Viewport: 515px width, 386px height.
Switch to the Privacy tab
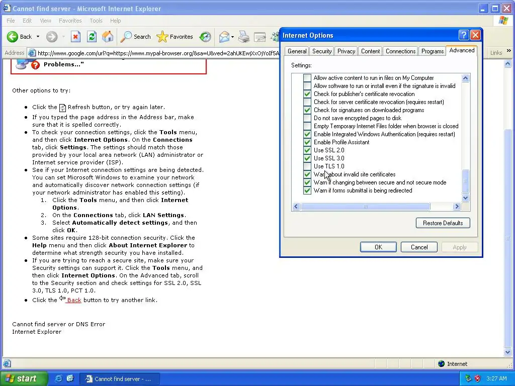(x=346, y=51)
